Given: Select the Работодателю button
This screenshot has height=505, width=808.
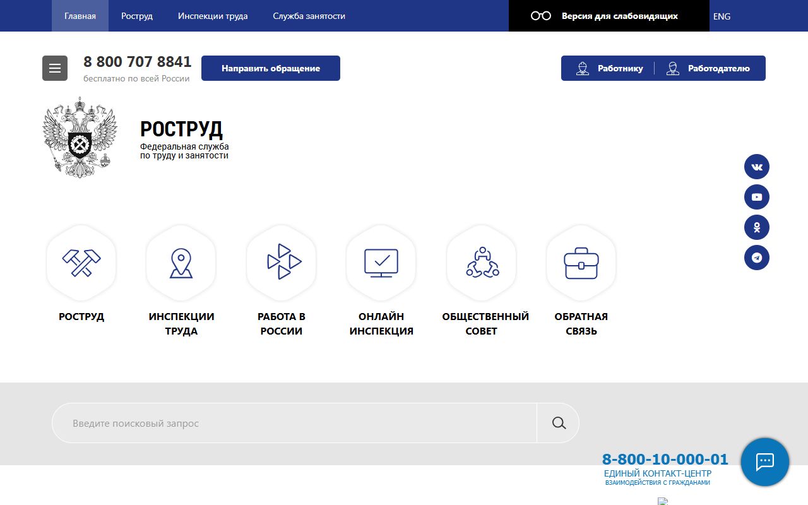Looking at the screenshot, I should [708, 68].
